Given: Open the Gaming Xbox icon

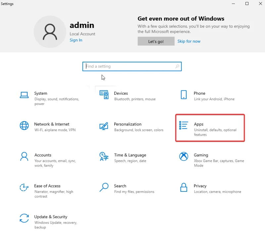Looking at the screenshot, I should click(184, 156).
